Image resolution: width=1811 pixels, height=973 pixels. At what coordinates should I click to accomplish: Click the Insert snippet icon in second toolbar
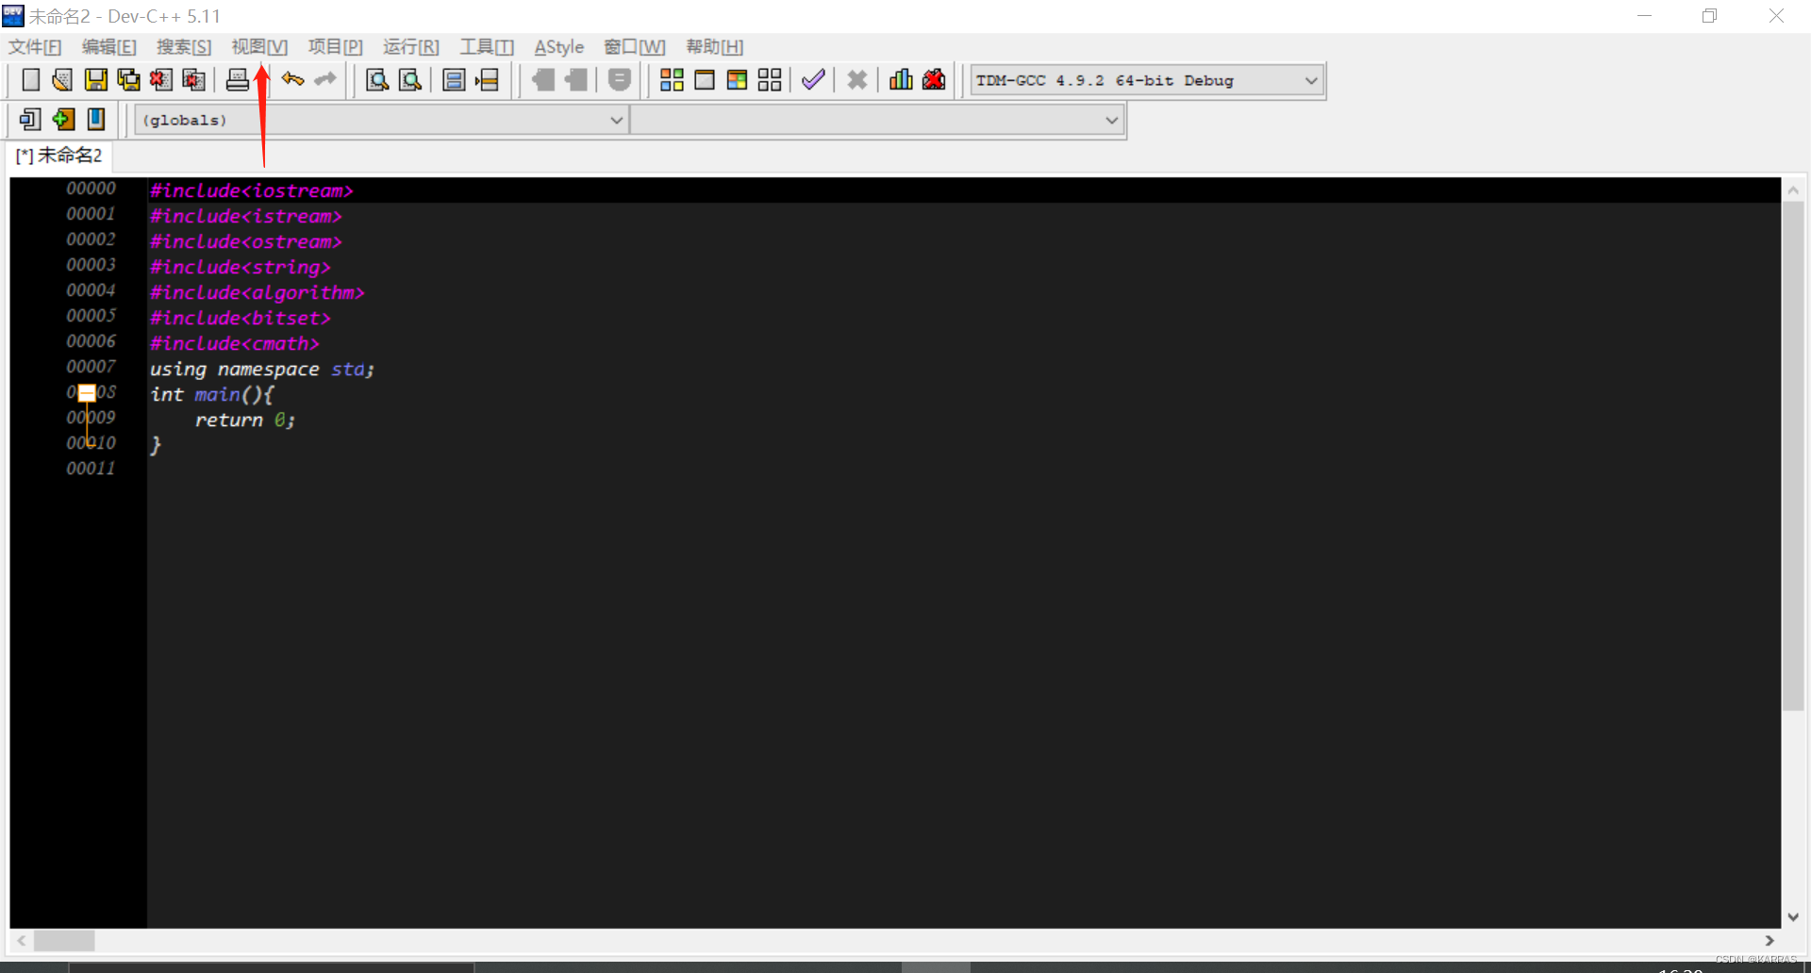tap(30, 120)
